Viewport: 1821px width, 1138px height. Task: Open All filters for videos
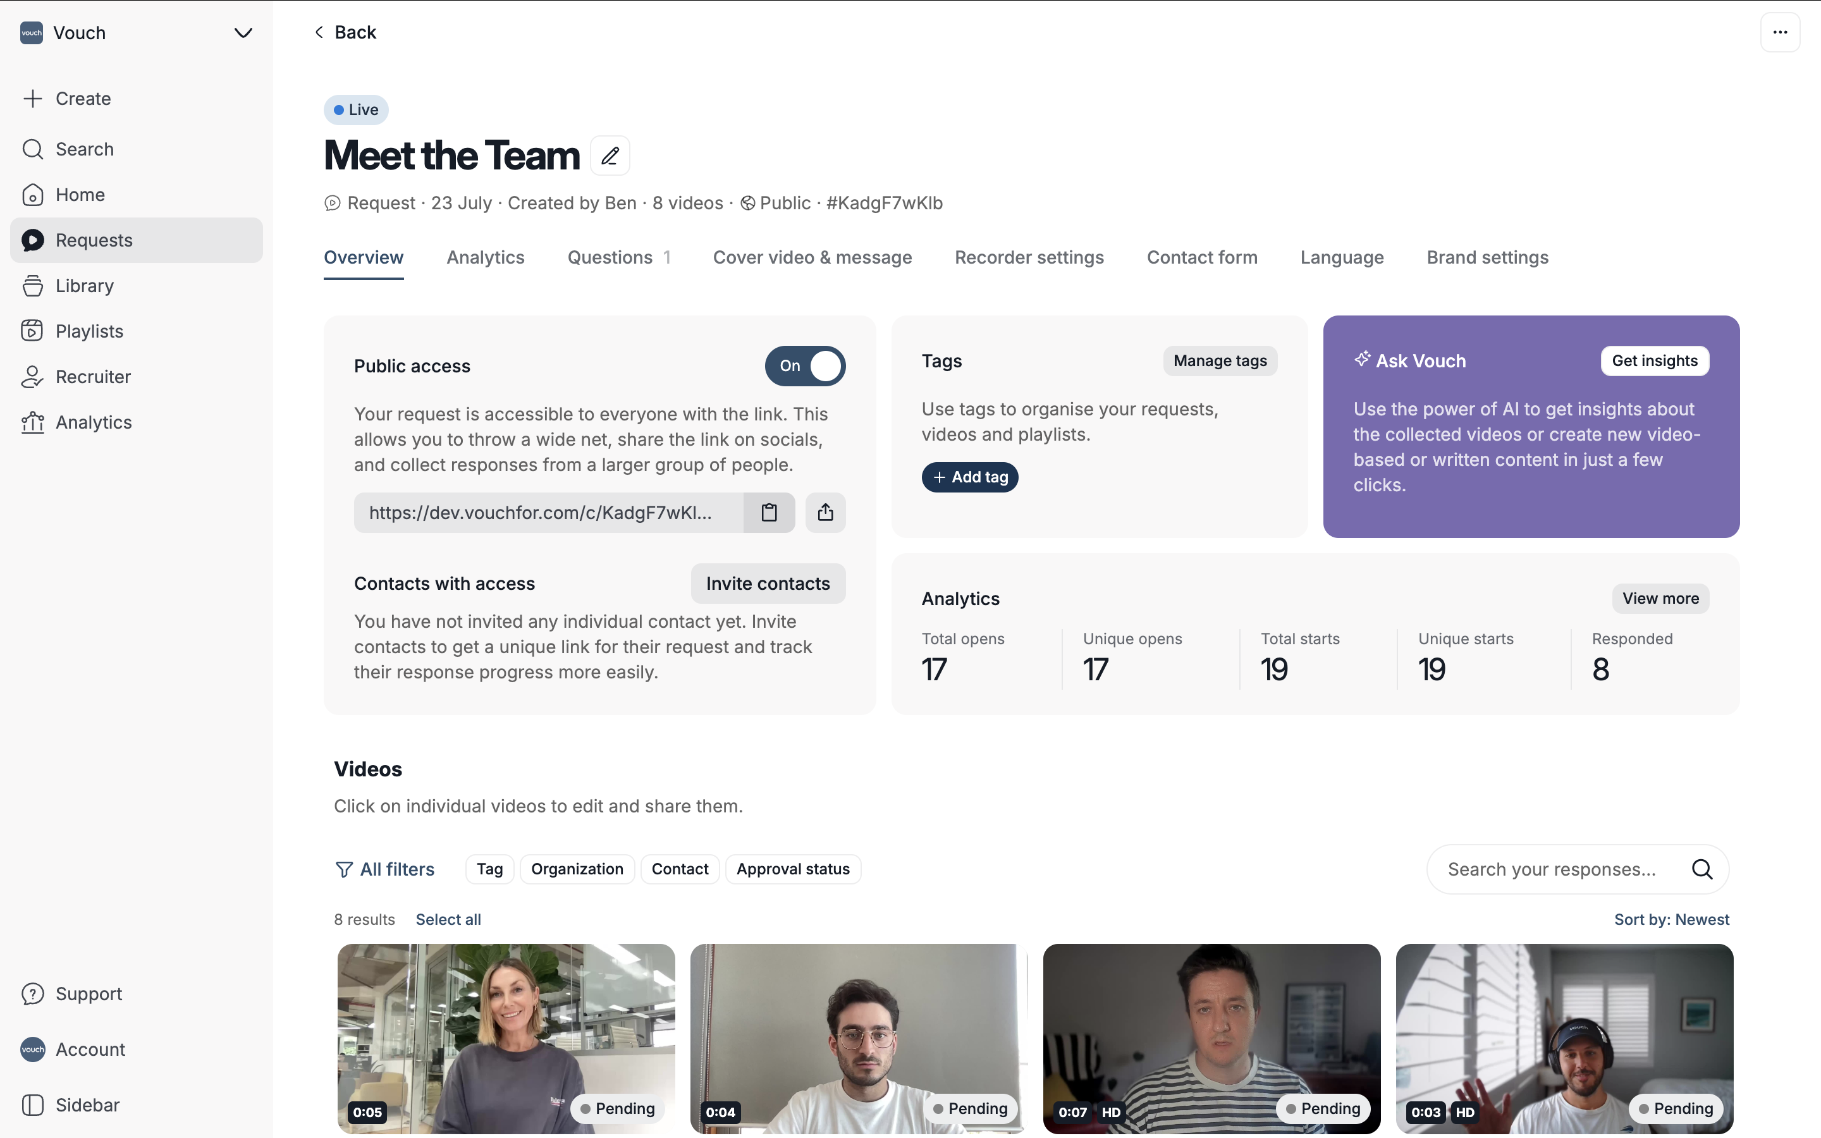[x=384, y=869]
